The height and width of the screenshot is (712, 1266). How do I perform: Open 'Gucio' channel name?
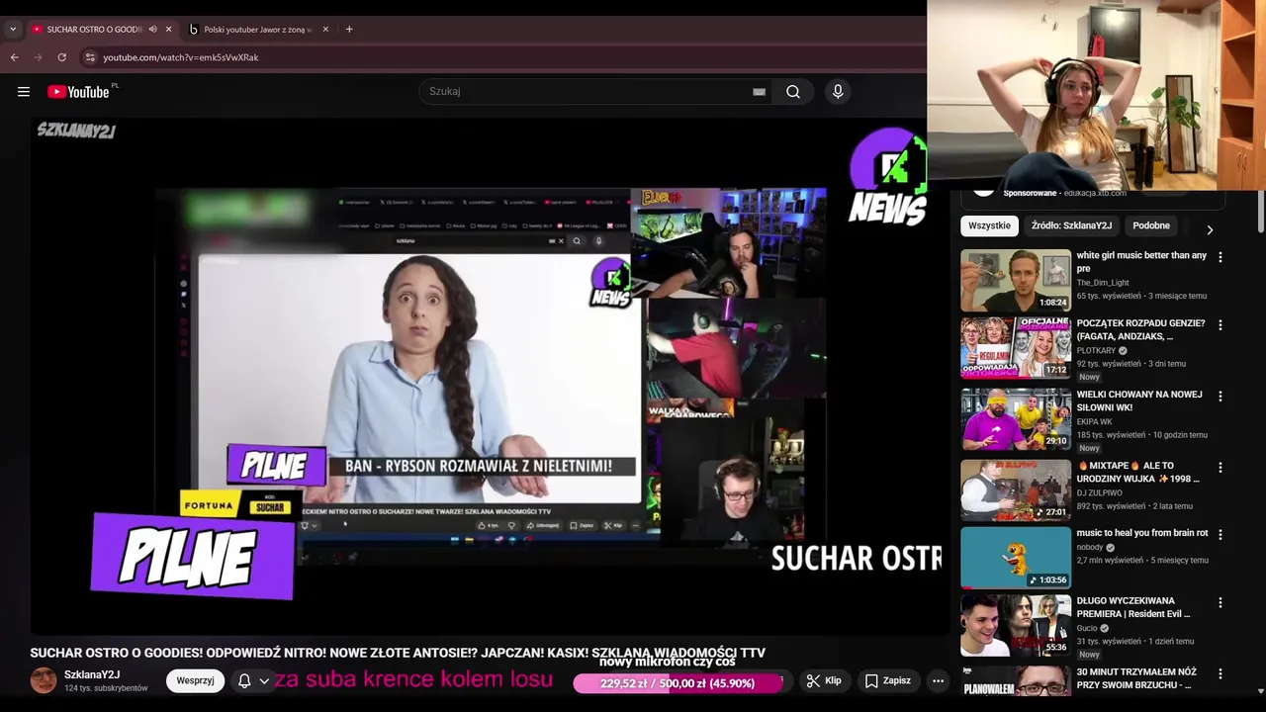(x=1087, y=628)
